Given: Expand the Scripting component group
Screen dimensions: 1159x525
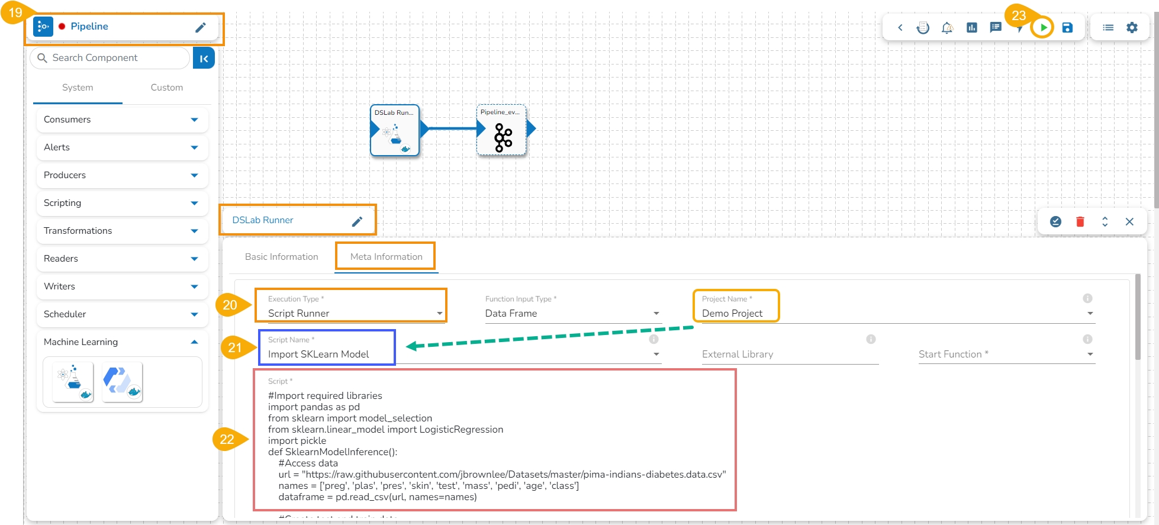Looking at the screenshot, I should point(122,203).
